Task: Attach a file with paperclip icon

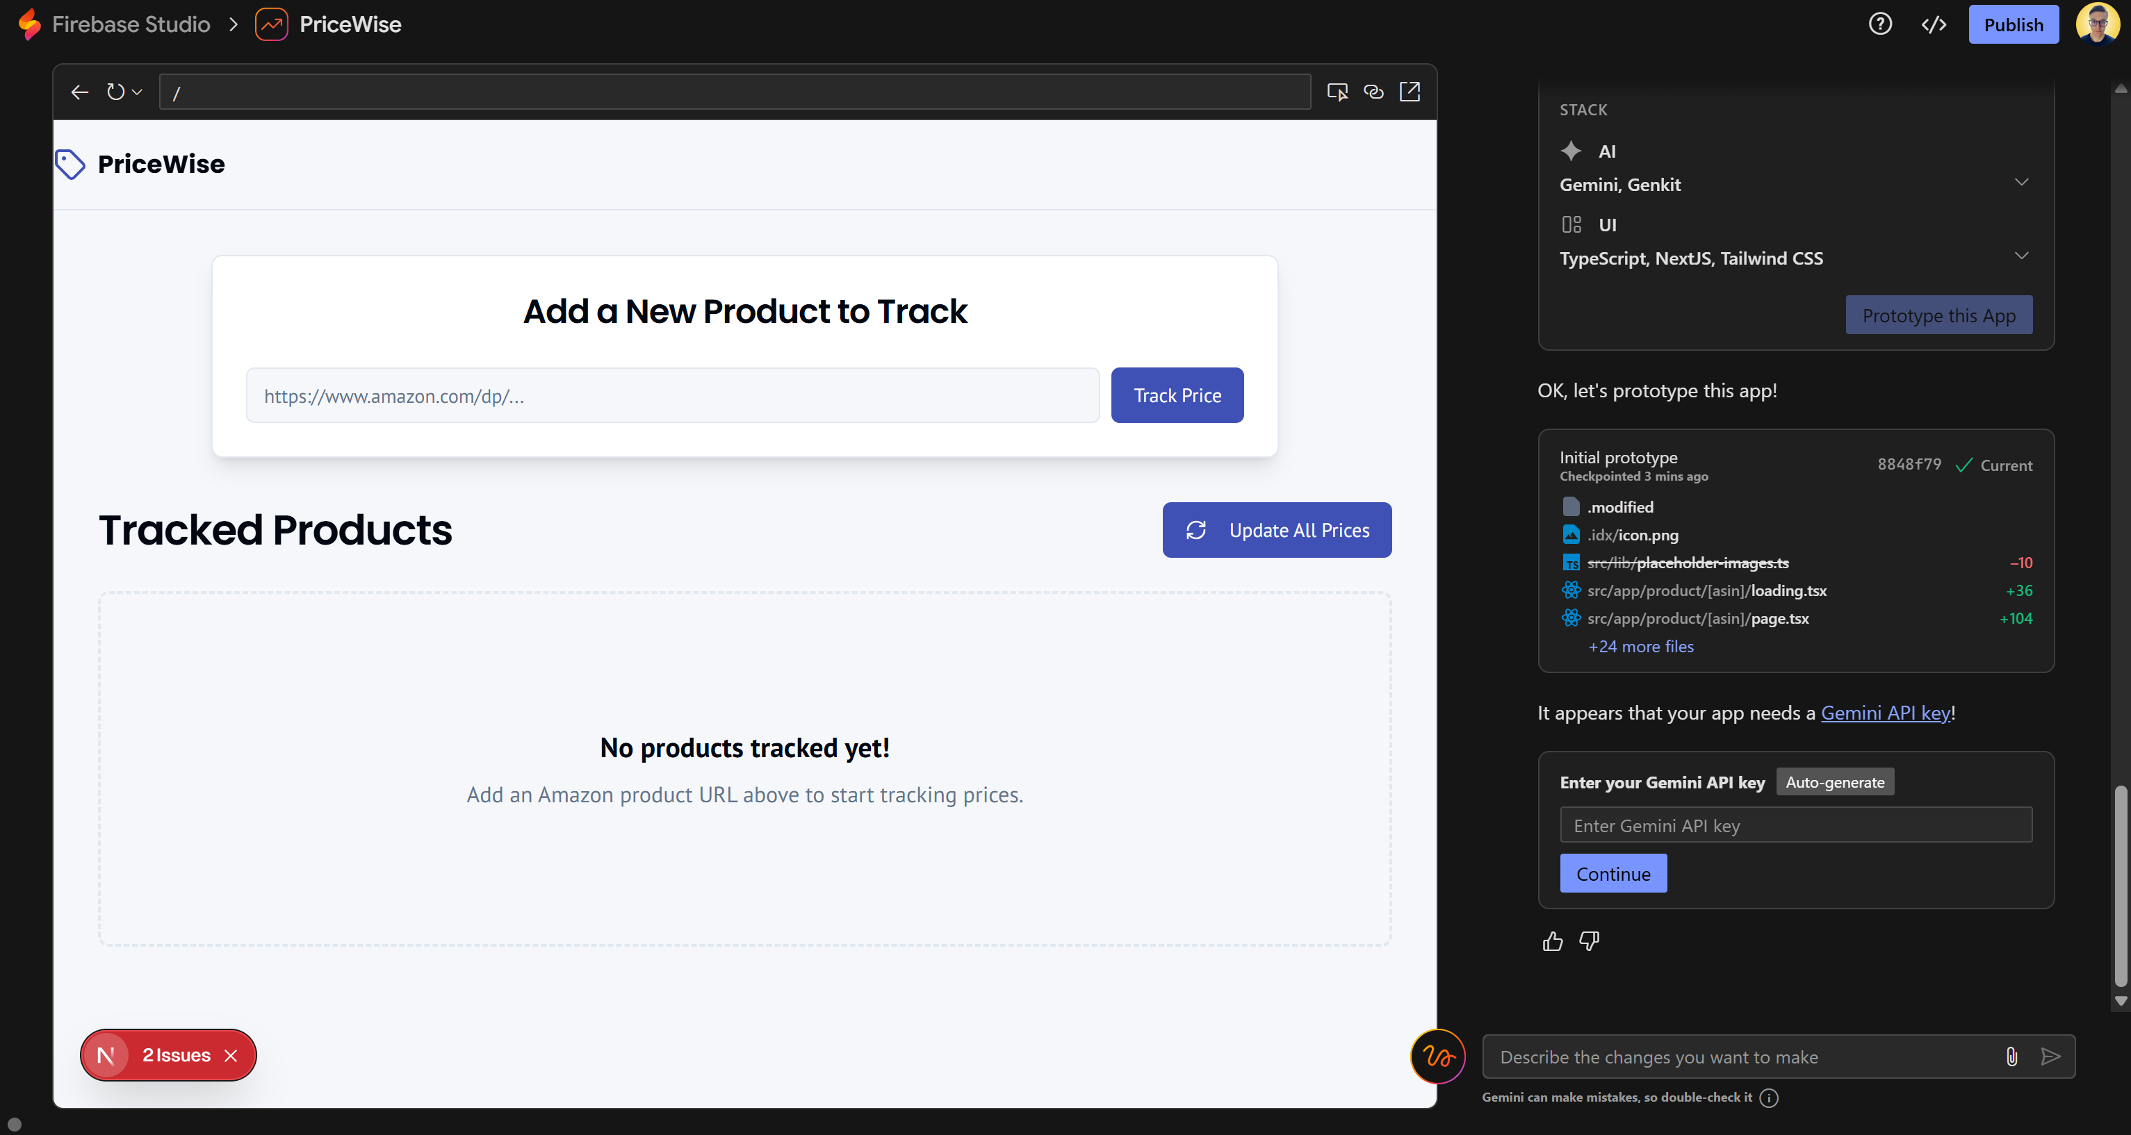Action: [x=2012, y=1057]
